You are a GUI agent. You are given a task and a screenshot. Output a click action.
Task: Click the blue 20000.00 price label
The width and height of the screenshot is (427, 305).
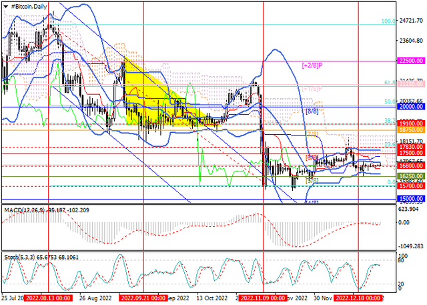[x=411, y=107]
